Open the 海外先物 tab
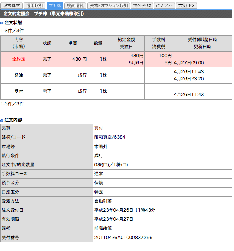Screen dimensions: 234x251 coord(142,5)
